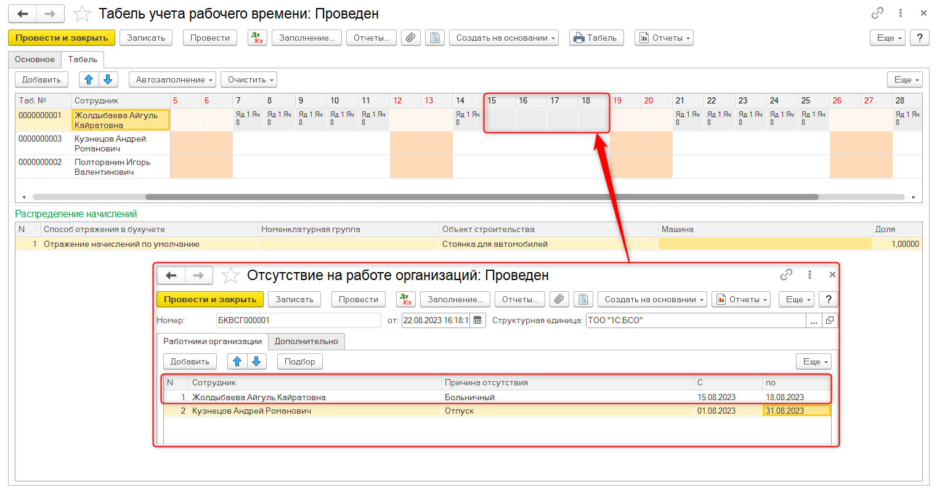Go back with the Табель window back arrow
Viewport: 937px width, 490px height.
[23, 14]
